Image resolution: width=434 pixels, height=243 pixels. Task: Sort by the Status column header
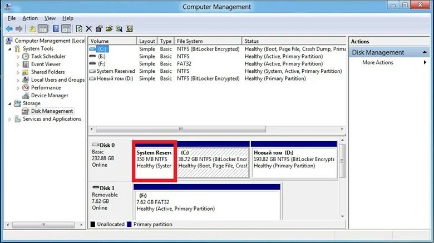294,41
